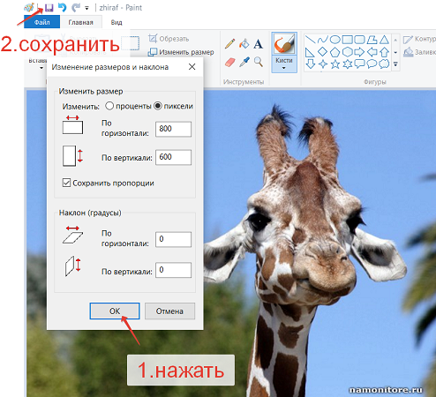Undo the last action
The image size is (436, 397).
[x=62, y=8]
